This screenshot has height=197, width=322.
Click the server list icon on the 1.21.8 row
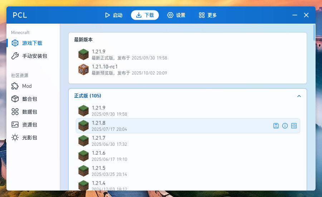click(x=294, y=126)
